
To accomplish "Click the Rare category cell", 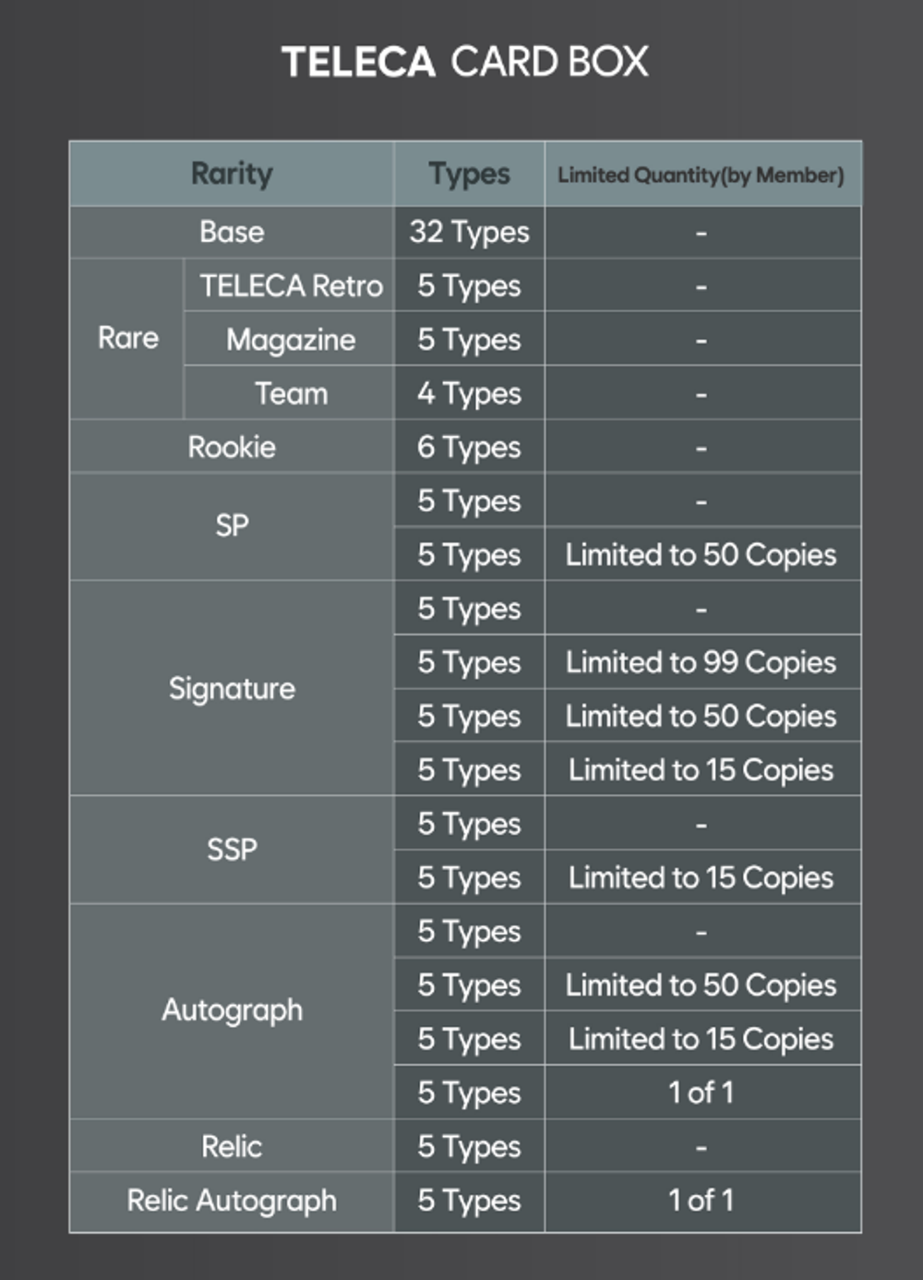I will tap(127, 338).
